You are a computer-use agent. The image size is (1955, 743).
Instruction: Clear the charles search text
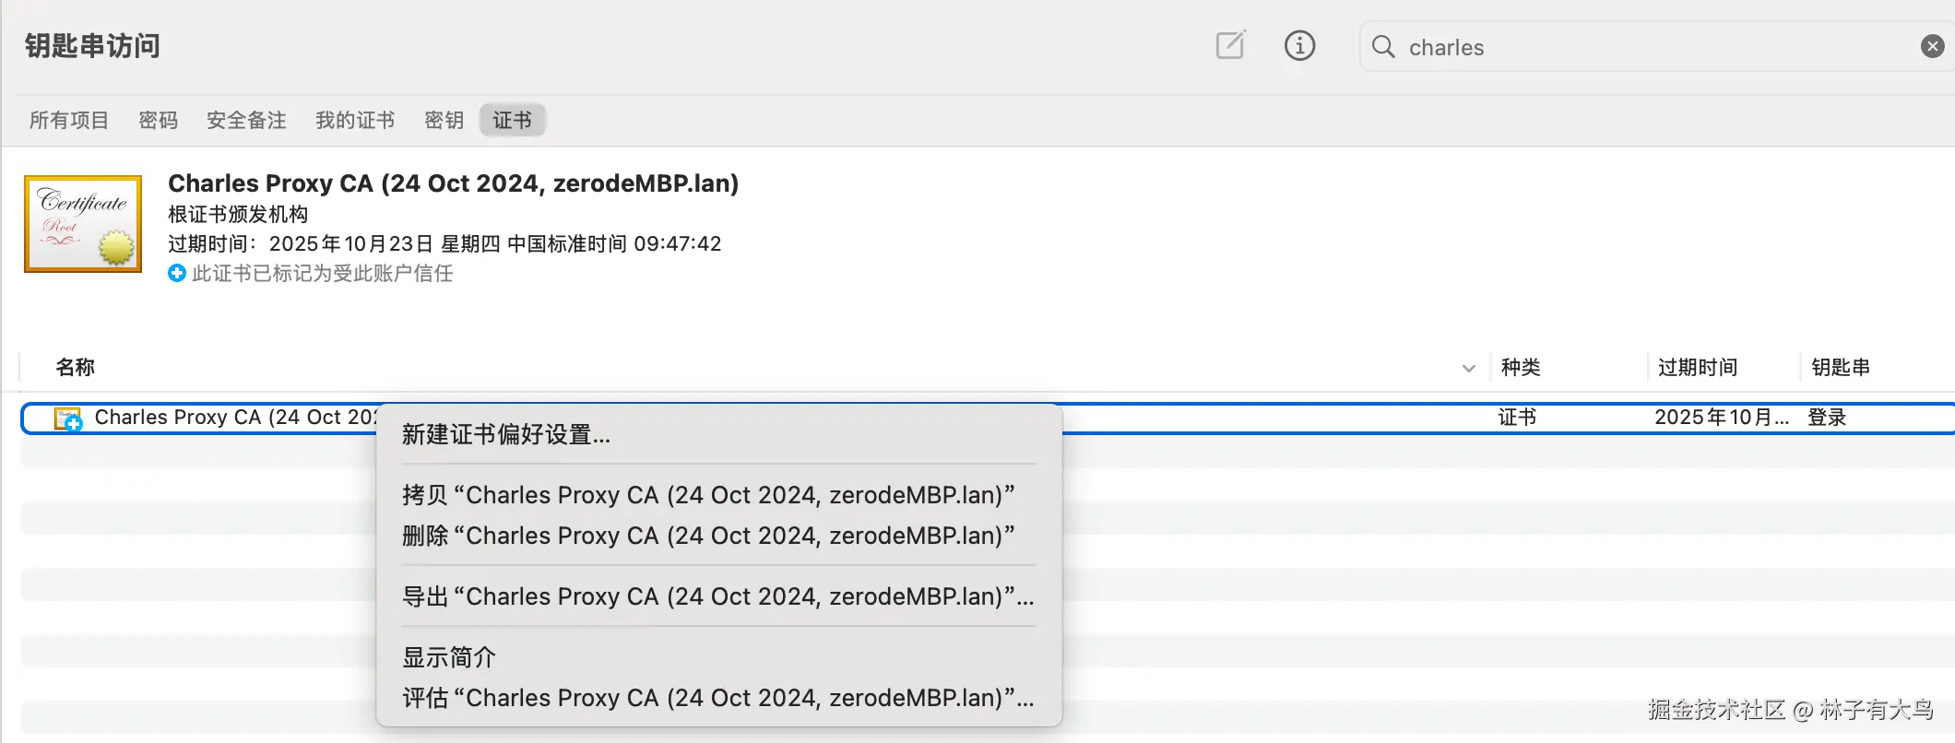click(1932, 46)
